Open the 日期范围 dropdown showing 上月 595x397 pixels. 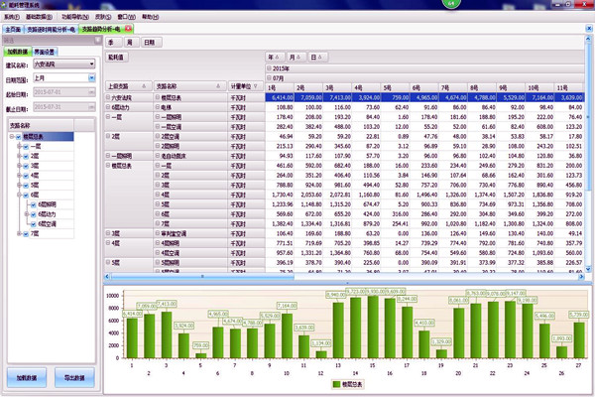[x=90, y=76]
